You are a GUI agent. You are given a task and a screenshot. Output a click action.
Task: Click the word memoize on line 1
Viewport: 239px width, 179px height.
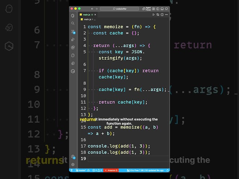click(x=114, y=27)
